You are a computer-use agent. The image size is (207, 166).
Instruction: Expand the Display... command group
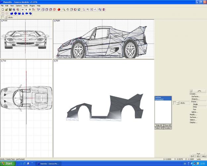(x=193, y=122)
